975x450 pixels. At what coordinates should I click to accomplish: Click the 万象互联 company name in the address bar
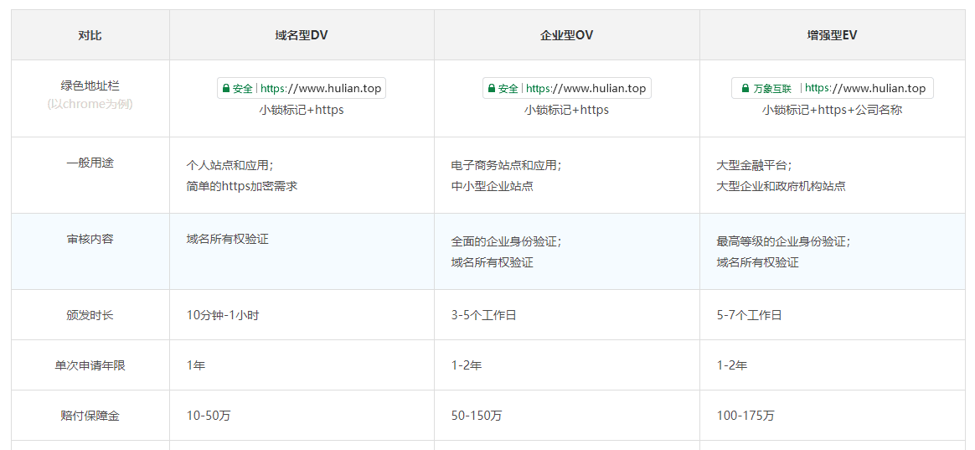point(772,88)
